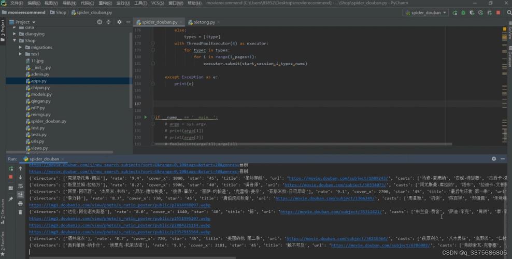
Task: Toggle pin tab in Run panel
Action: 11,199
